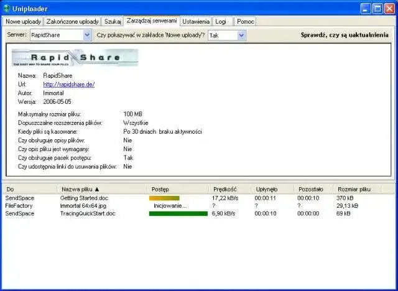Click the Immortal author name
Image resolution: width=398 pixels, height=291 pixels.
point(53,93)
